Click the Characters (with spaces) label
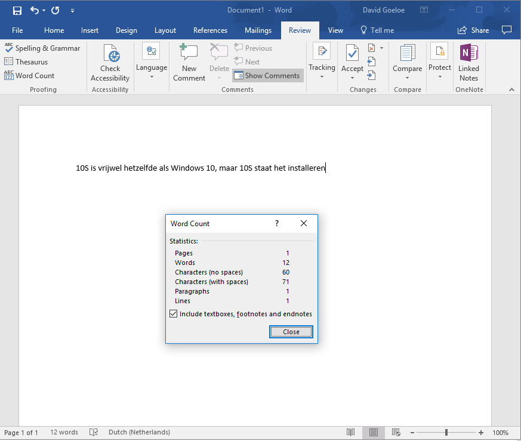 211,282
